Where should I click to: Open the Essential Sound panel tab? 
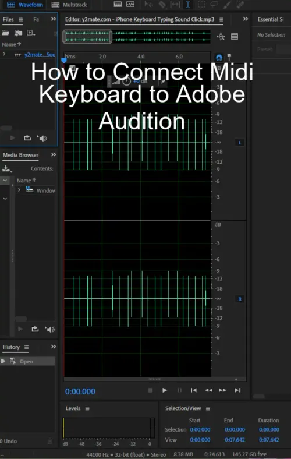270,20
